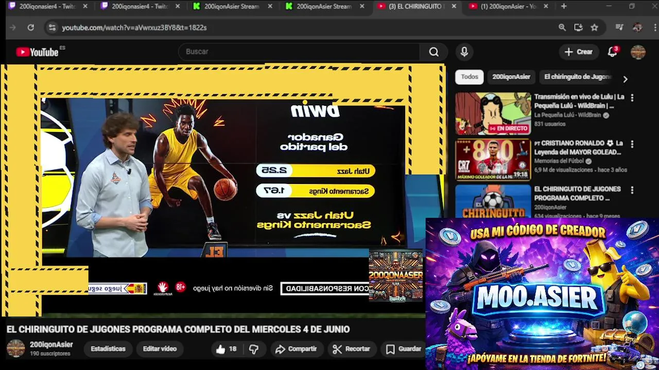Screen dimensions: 659x370
Task: Open options for the Cristiano Ronaldo video
Action: pyautogui.click(x=632, y=144)
